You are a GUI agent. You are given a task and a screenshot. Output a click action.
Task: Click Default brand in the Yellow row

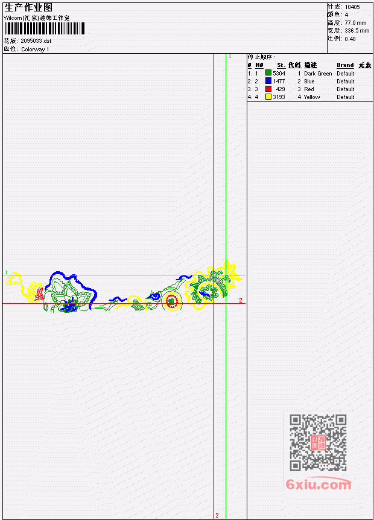point(346,97)
